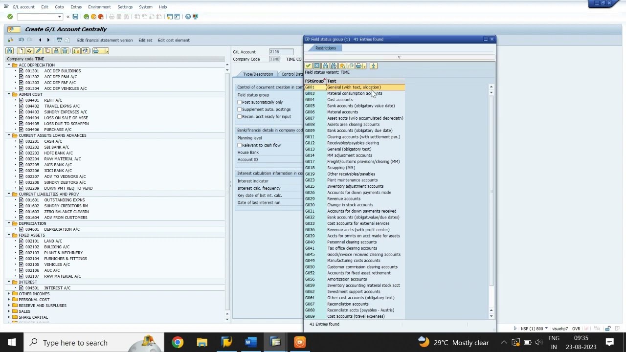Viewport: 626px width, 352px height.
Task: Click the Create new session icon
Action: coord(170,17)
